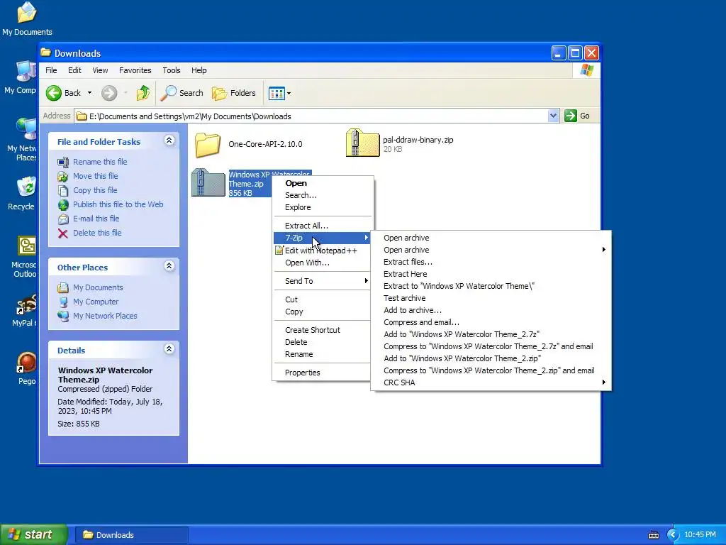
Task: Collapse the File and Folder Tasks panel
Action: tap(169, 141)
